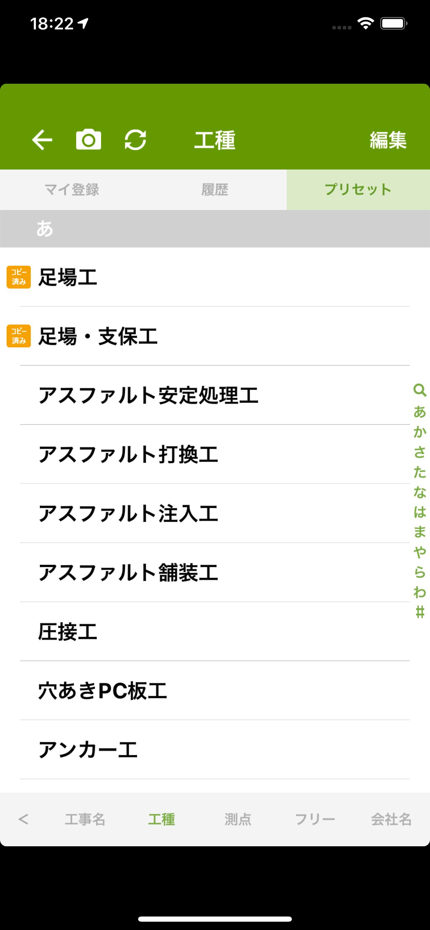Open 測点 in bottom bar
Screen dimensions: 430x930
click(238, 819)
